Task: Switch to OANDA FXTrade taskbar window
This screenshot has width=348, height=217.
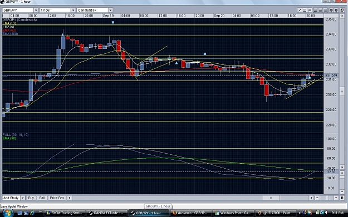Action: [106, 213]
